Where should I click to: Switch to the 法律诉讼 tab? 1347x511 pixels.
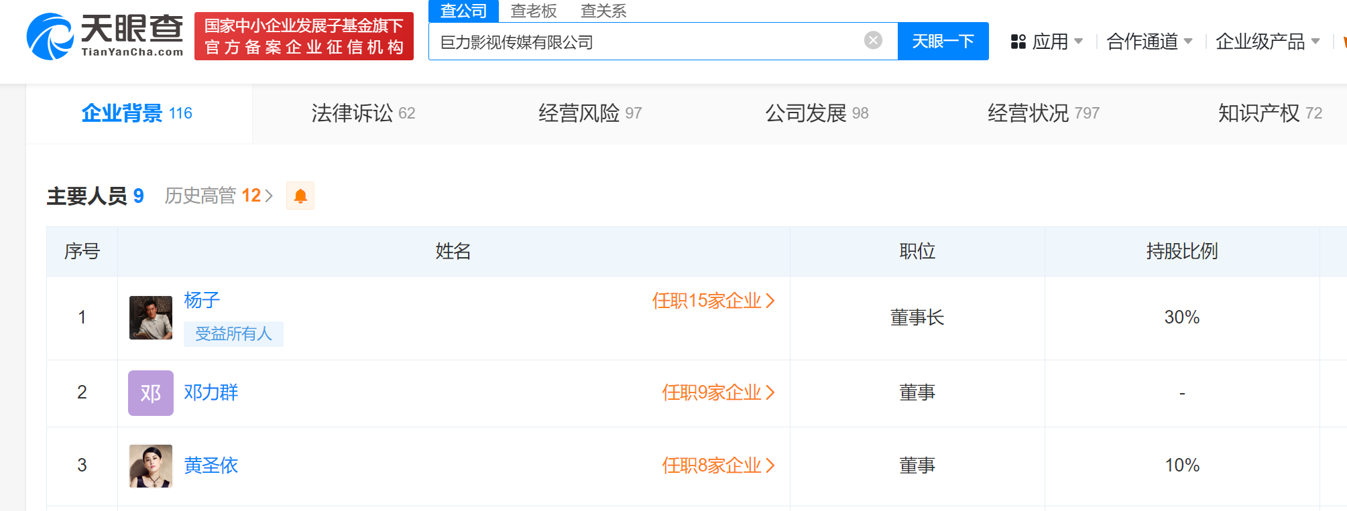(363, 113)
